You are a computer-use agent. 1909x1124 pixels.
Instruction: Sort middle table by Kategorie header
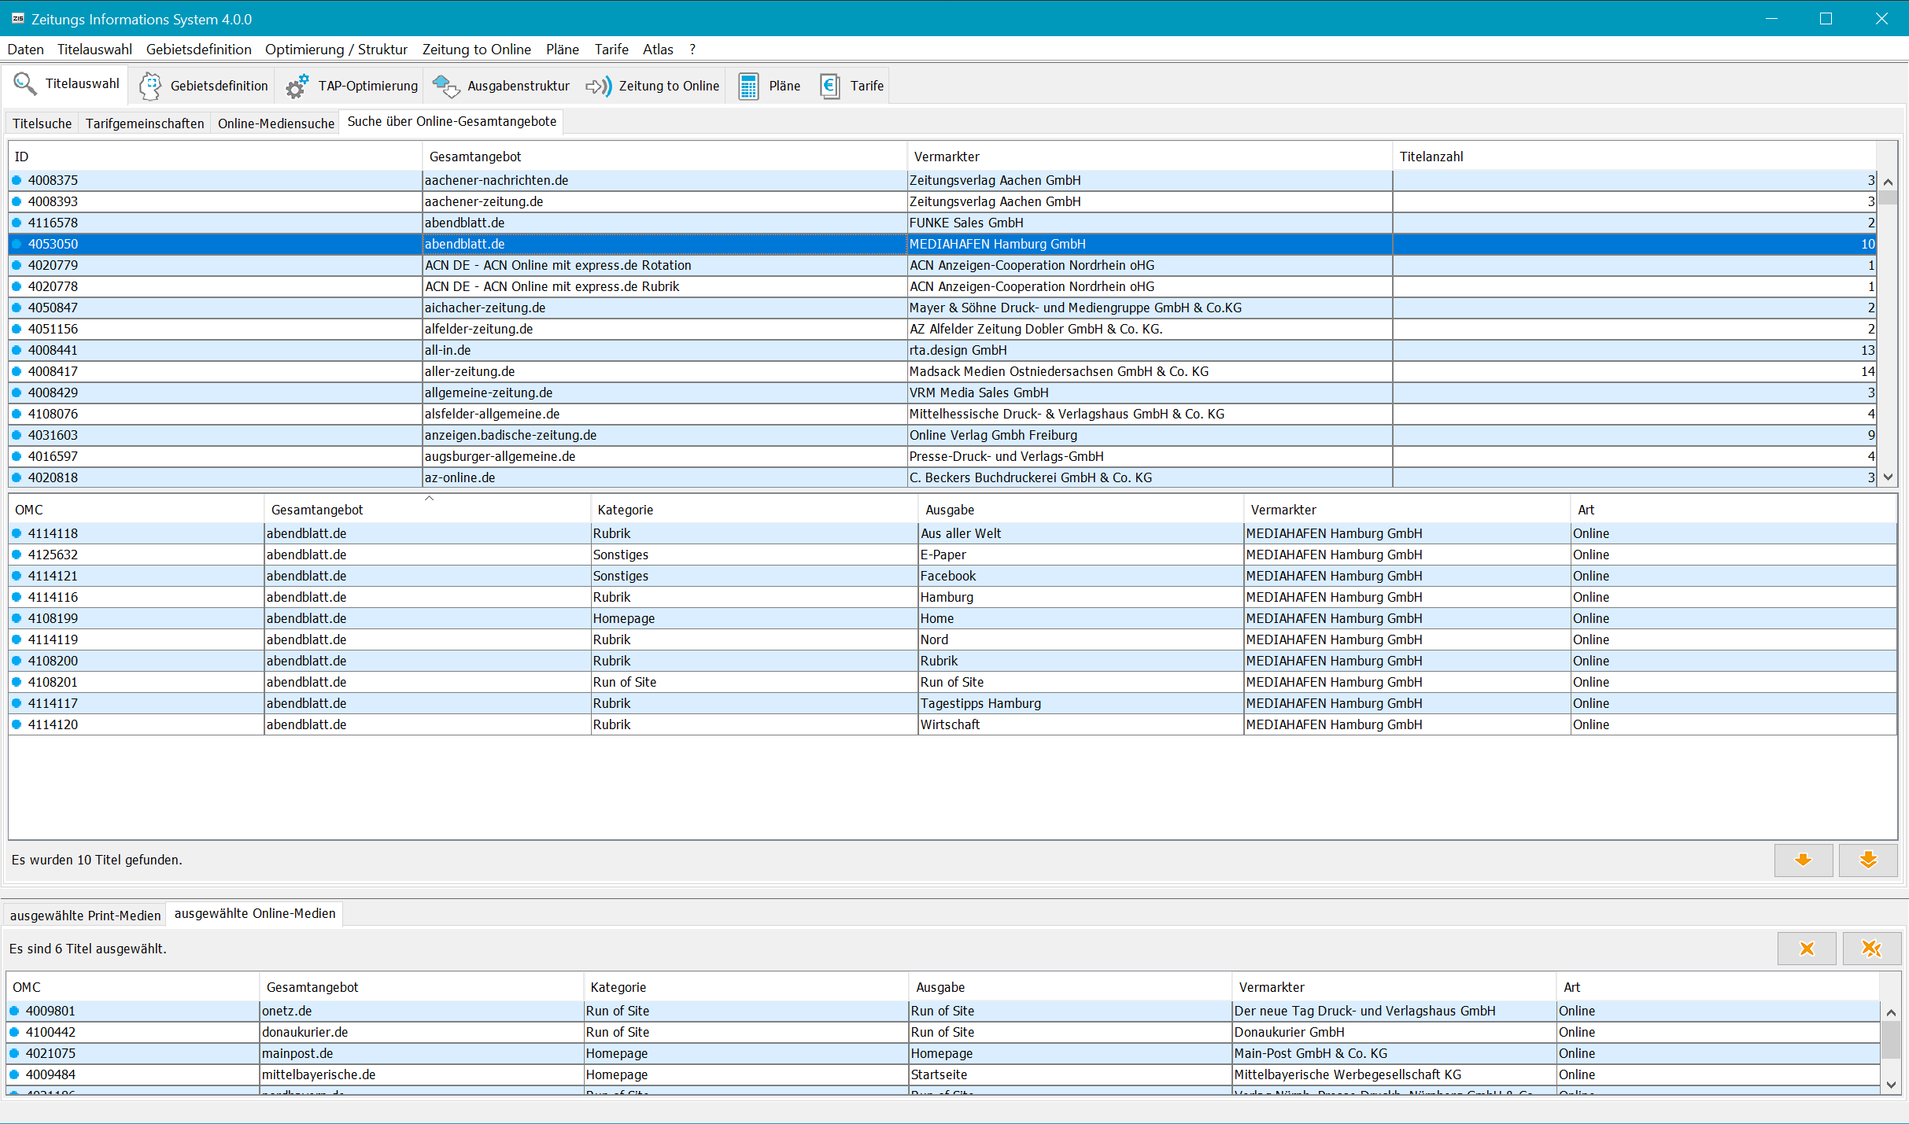point(754,510)
